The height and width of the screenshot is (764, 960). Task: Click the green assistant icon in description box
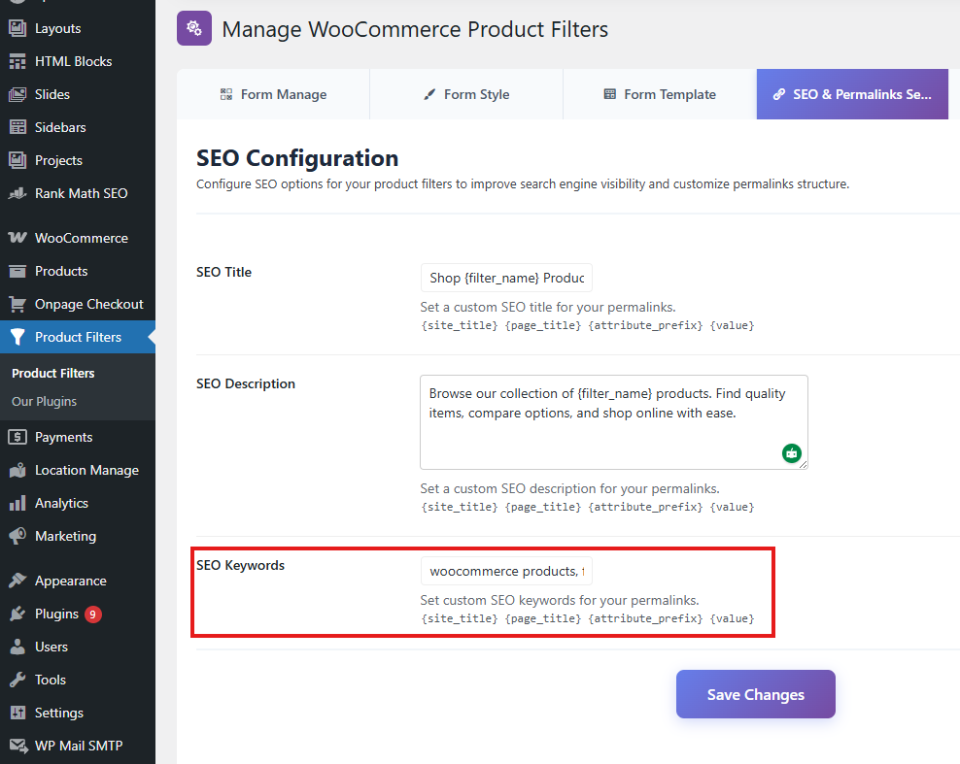[792, 453]
